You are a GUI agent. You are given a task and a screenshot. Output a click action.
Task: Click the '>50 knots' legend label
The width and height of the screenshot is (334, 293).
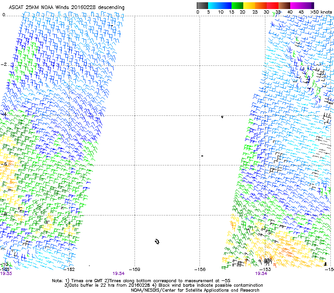pyautogui.click(x=321, y=12)
